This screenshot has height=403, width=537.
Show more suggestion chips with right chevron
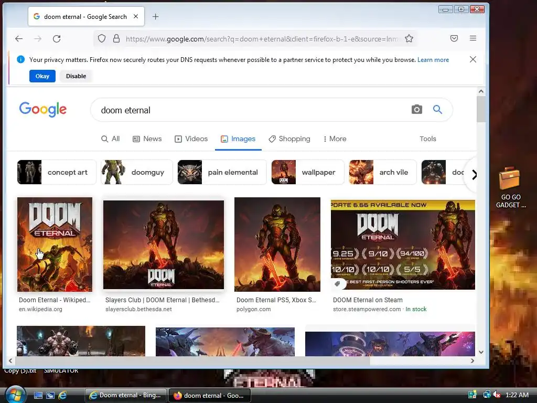point(474,175)
